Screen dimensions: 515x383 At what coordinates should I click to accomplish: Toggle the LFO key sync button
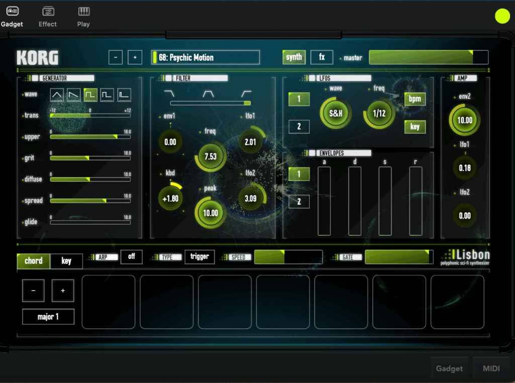pyautogui.click(x=414, y=127)
